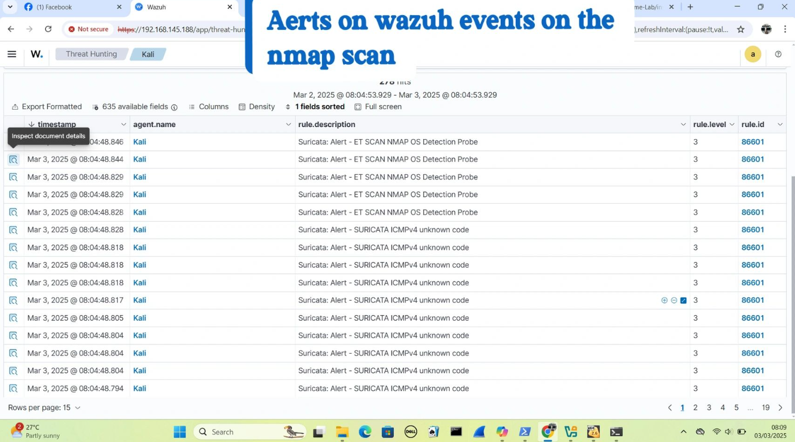Image resolution: width=795 pixels, height=442 pixels.
Task: Click the Wazuh 'W.' home logo
Action: [36, 54]
